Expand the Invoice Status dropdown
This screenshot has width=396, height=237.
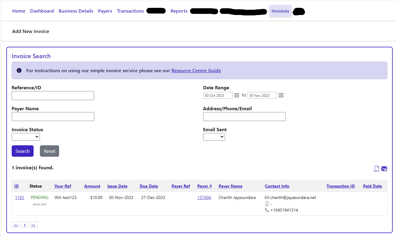tap(26, 137)
